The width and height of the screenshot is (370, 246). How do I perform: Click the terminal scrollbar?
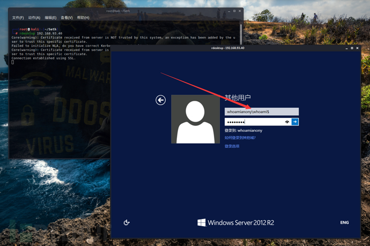pos(241,33)
